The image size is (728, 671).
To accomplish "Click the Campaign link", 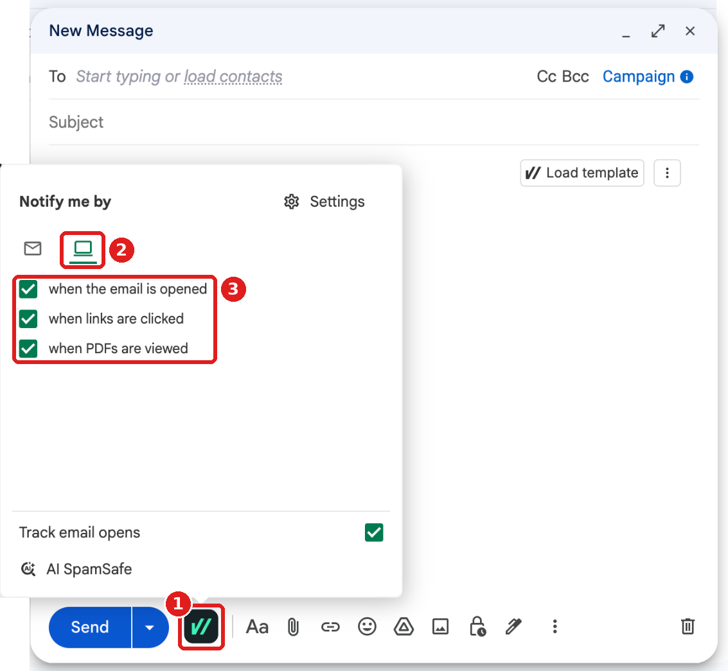I will [639, 76].
